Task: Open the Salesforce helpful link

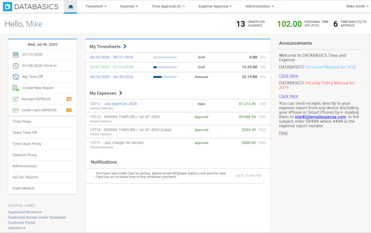Action: (17, 228)
